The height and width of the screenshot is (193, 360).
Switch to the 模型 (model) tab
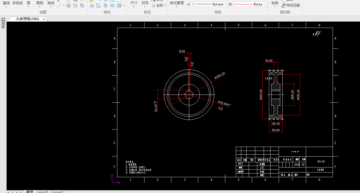coord(30,192)
